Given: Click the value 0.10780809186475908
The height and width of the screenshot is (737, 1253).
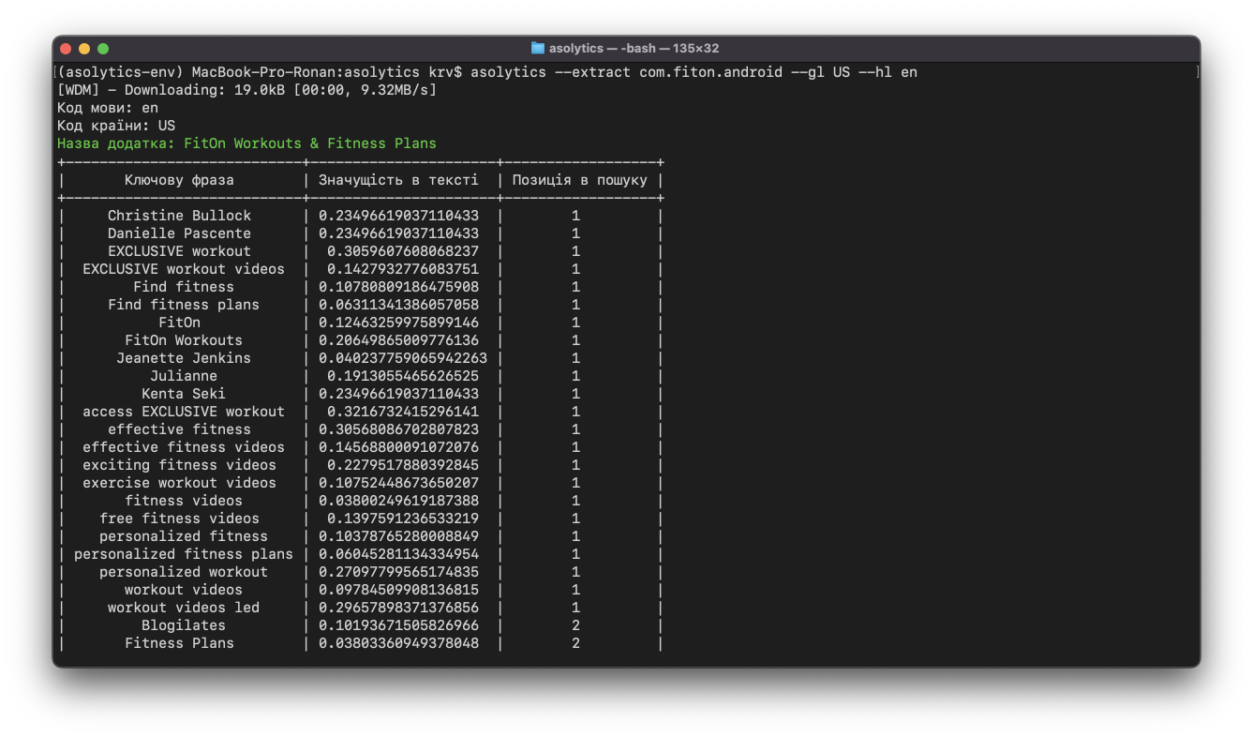Looking at the screenshot, I should (398, 287).
